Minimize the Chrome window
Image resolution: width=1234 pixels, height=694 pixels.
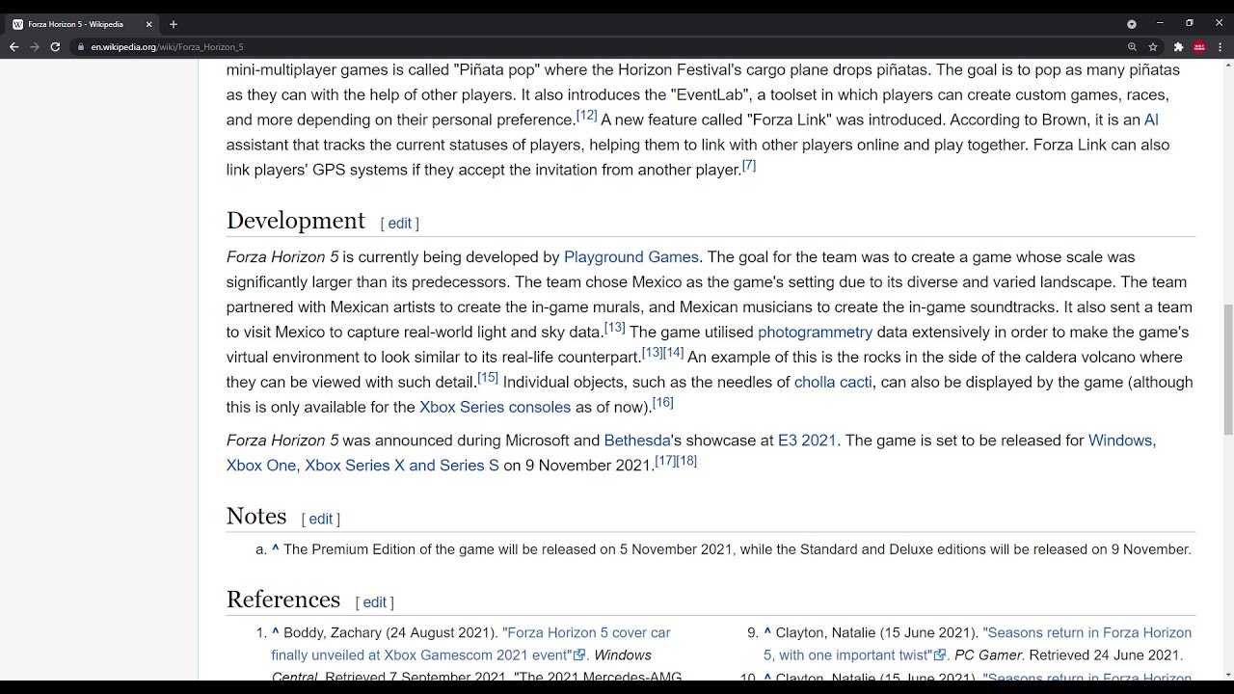(x=1160, y=23)
